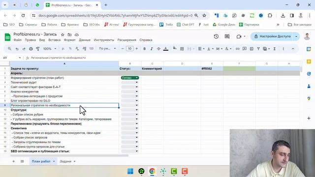Print the spreadsheet
This screenshot has width=315, height=177.
tap(31, 49)
